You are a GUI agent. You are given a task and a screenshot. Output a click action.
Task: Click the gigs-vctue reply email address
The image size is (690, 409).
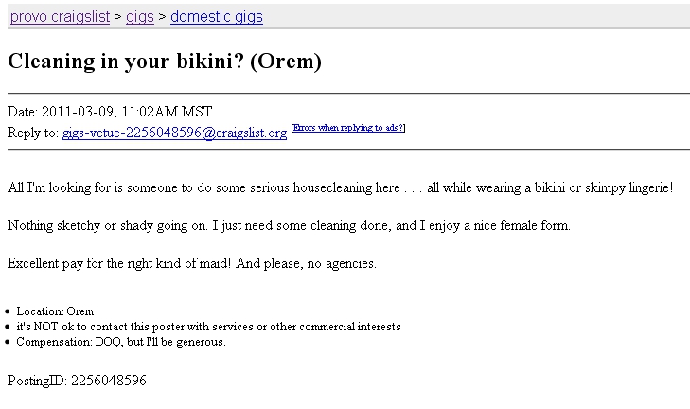tap(175, 133)
